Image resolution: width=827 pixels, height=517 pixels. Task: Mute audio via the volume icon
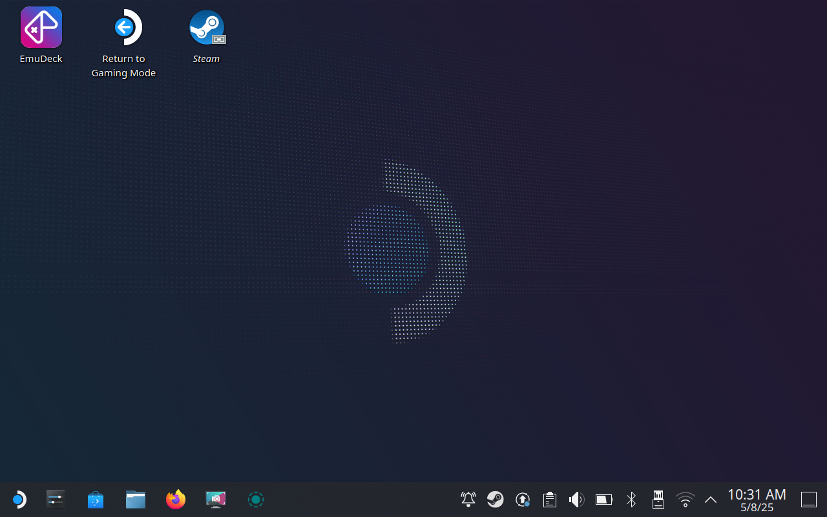(x=576, y=499)
